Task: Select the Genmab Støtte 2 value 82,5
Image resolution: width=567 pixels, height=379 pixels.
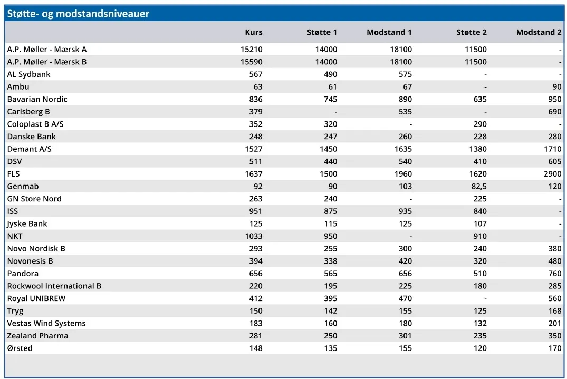Action: point(479,187)
